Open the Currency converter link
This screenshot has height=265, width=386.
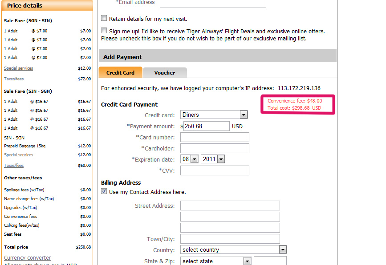pos(27,257)
